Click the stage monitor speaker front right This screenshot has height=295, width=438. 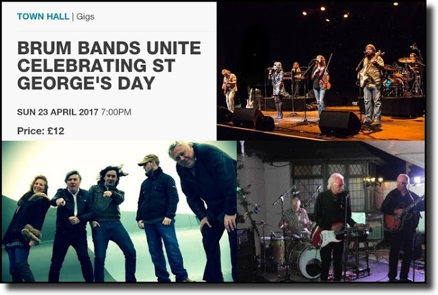click(339, 123)
